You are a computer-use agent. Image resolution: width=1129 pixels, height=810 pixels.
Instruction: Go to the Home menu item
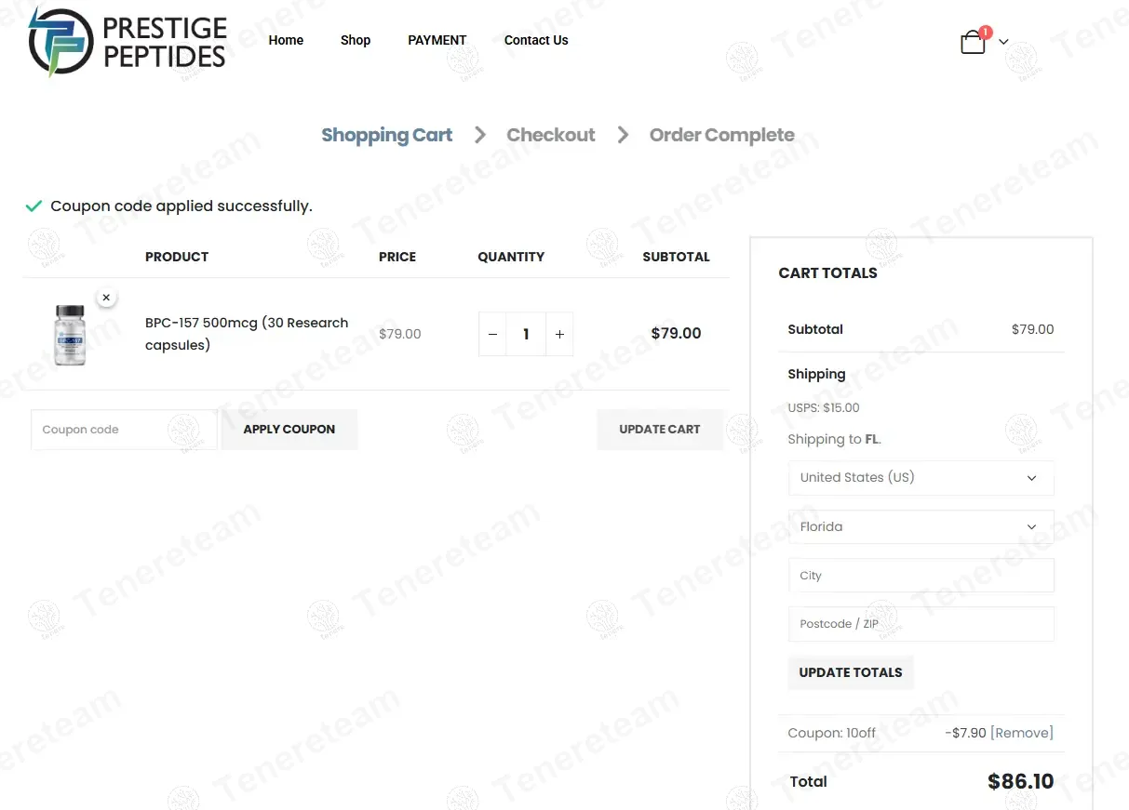(286, 40)
